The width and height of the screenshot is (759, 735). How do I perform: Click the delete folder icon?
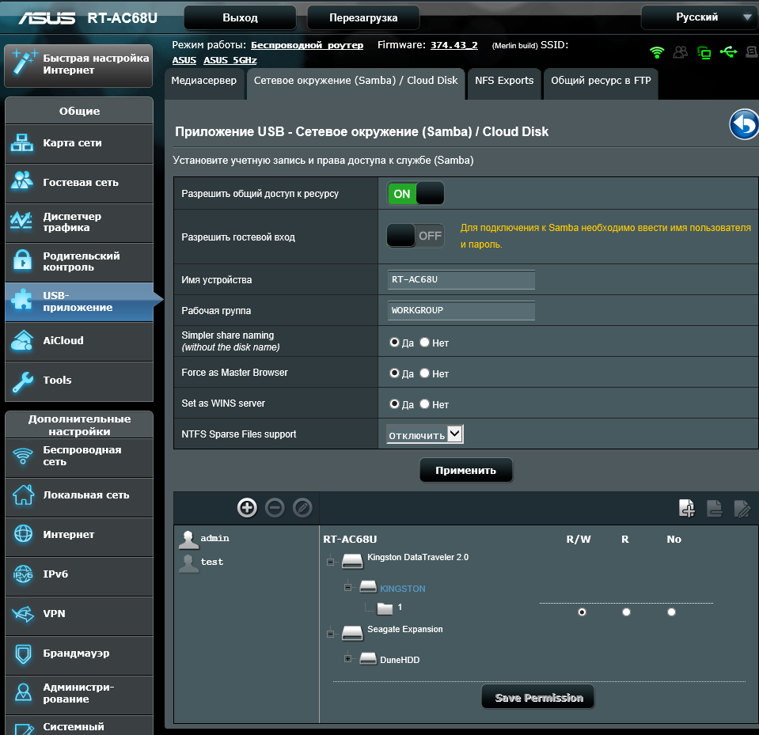point(715,508)
